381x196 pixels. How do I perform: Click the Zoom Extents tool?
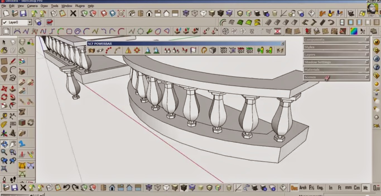click(x=4, y=169)
